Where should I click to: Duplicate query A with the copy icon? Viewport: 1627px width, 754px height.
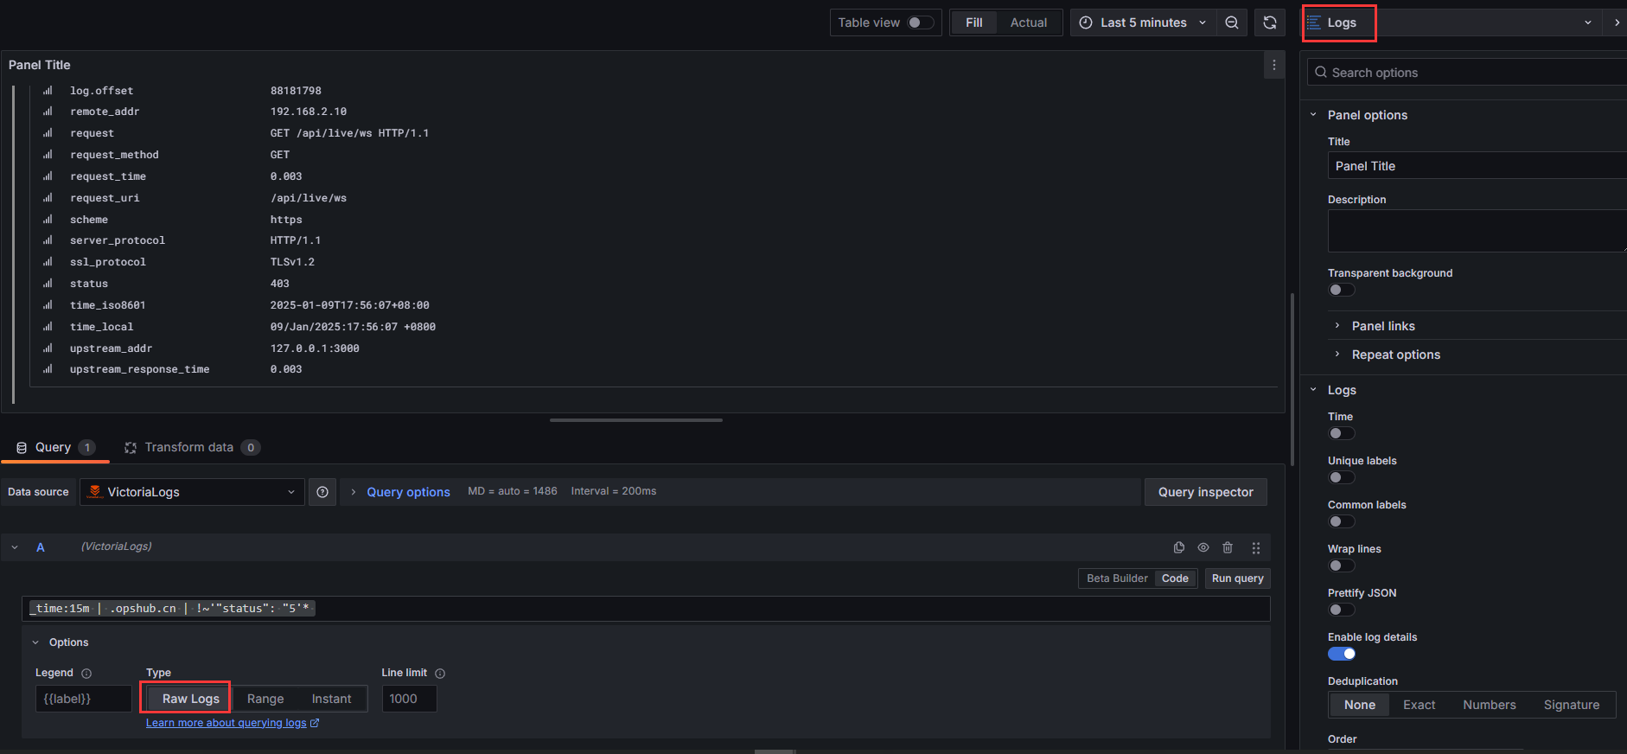tap(1178, 547)
